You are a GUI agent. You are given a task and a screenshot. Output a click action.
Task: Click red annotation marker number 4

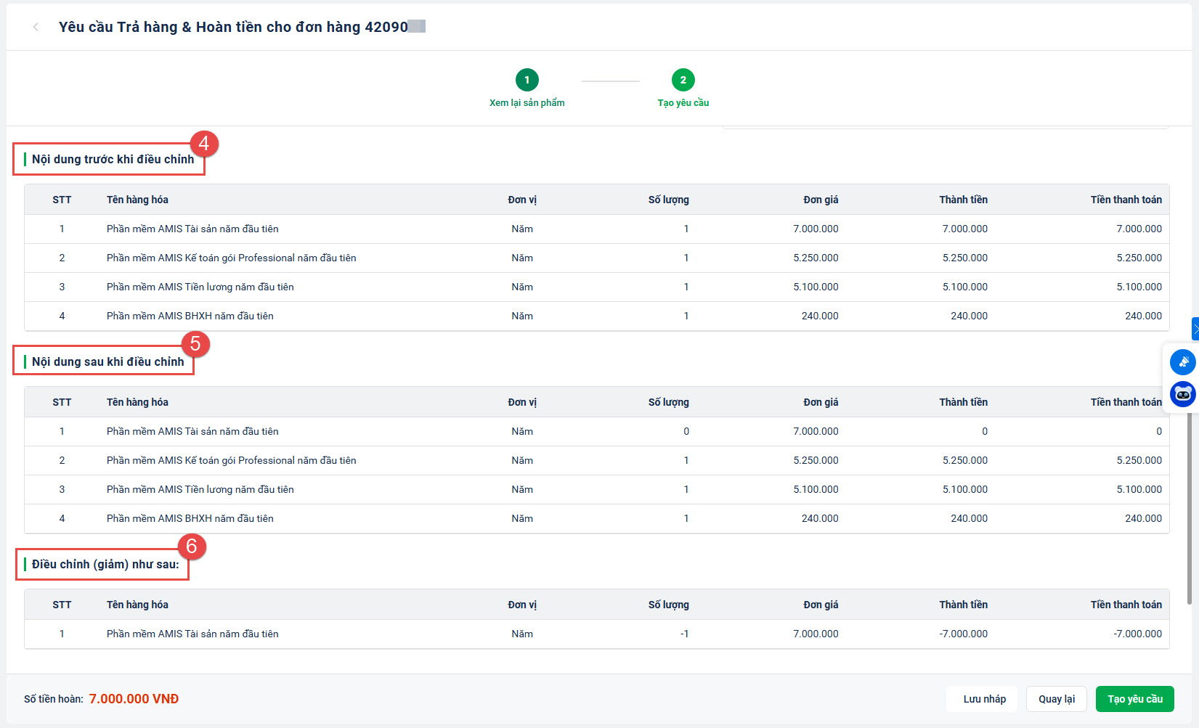(204, 143)
